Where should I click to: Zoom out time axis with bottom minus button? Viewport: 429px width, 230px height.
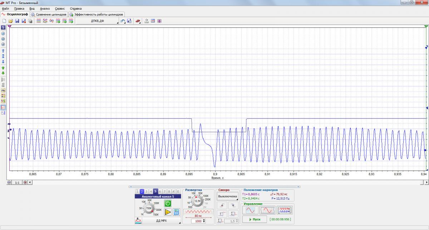pos(9,182)
